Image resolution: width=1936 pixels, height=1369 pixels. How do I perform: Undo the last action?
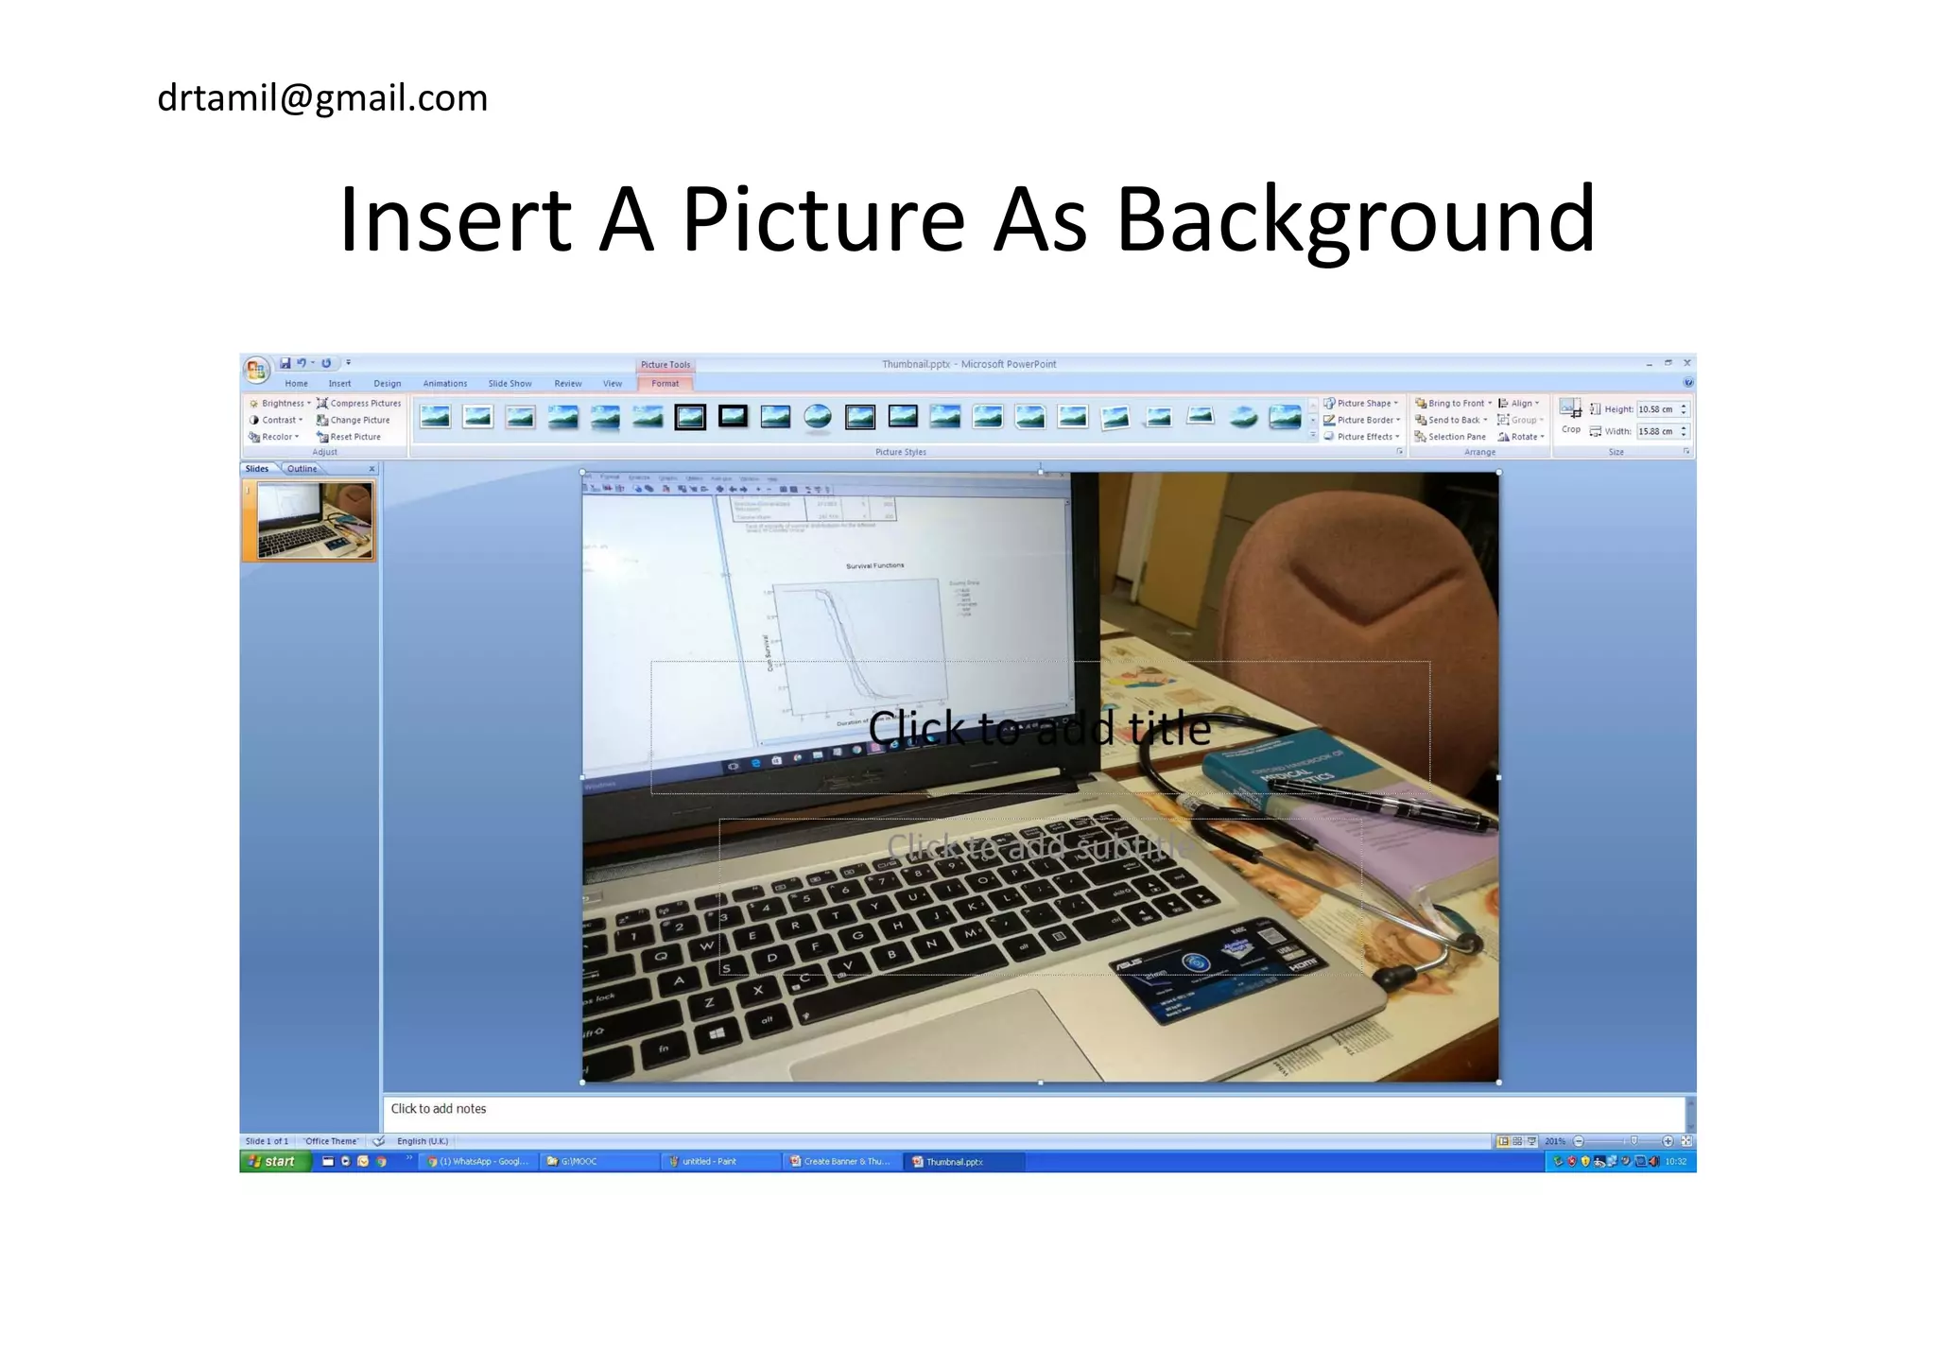[302, 363]
